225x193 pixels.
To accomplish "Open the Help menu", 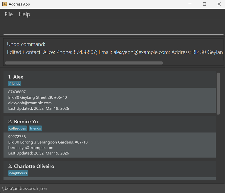I will [24, 14].
